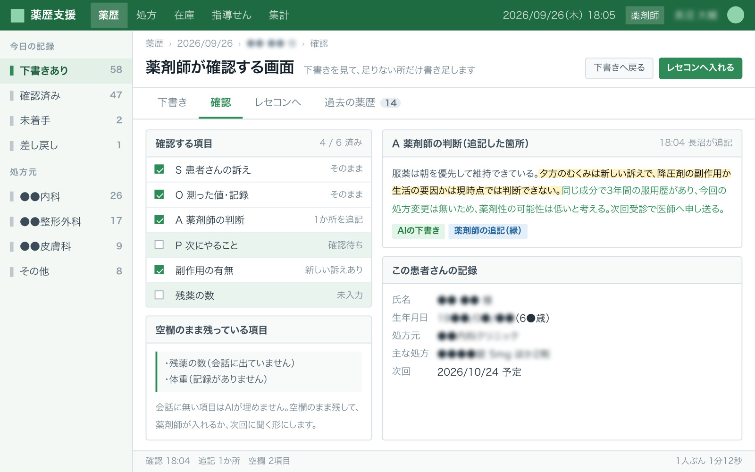Click the 下書きへ戻る button

619,68
